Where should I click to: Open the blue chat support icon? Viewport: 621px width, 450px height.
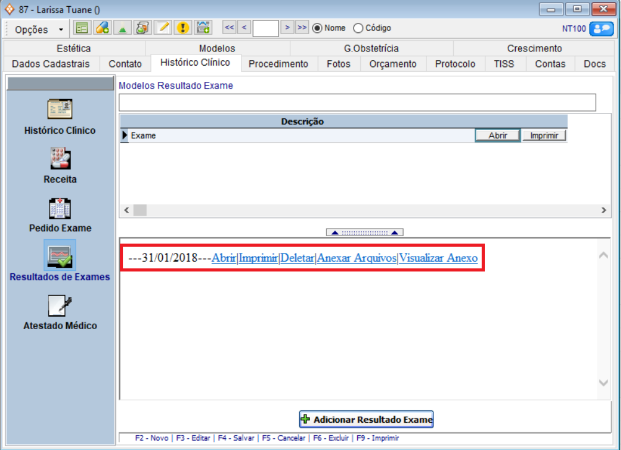[601, 29]
